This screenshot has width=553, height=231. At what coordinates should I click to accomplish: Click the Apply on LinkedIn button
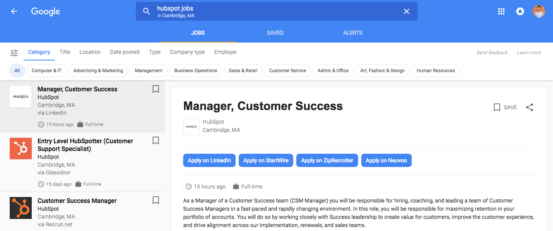[209, 160]
